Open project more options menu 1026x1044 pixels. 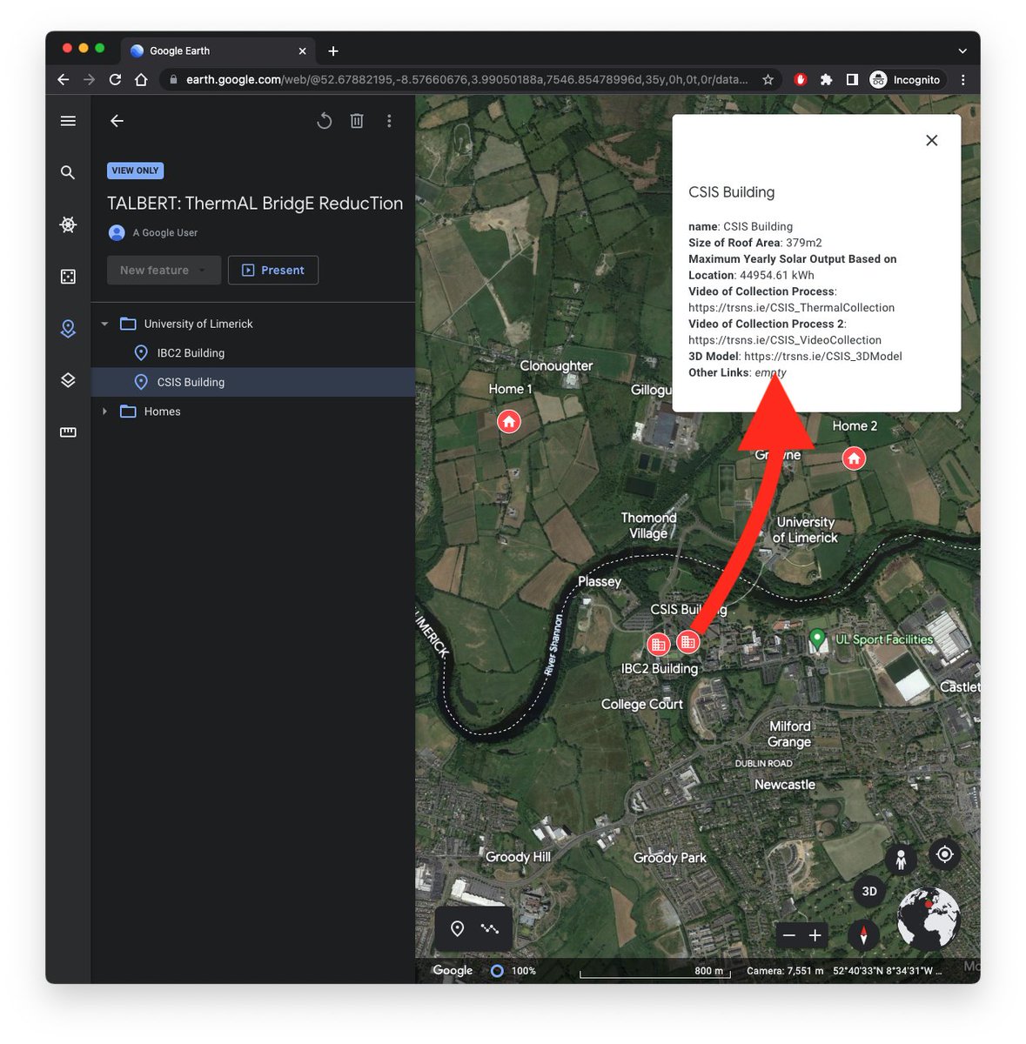click(389, 121)
